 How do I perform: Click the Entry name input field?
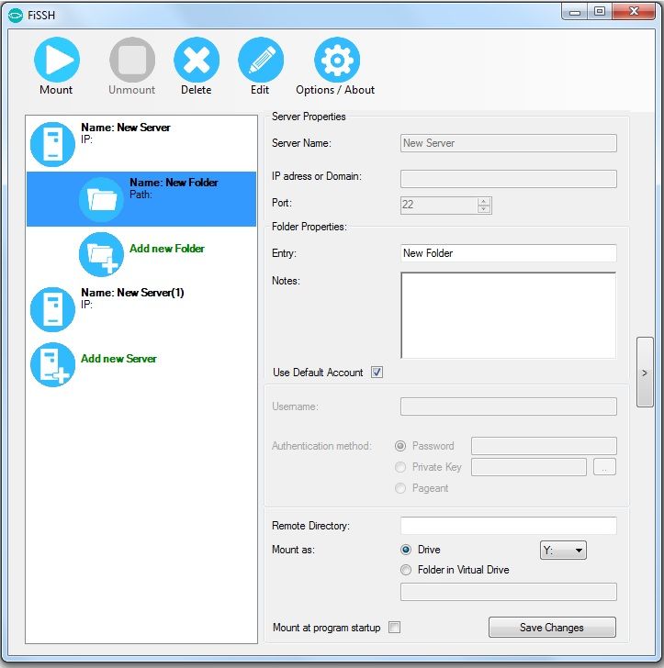[x=508, y=253]
